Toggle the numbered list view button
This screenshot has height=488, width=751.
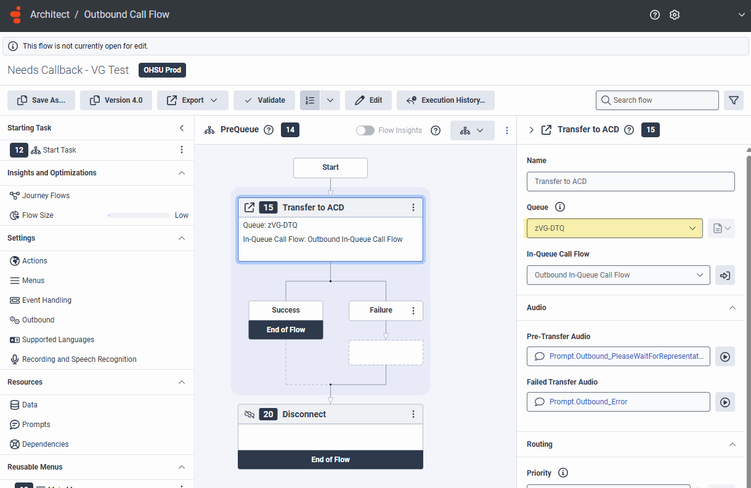click(x=310, y=100)
